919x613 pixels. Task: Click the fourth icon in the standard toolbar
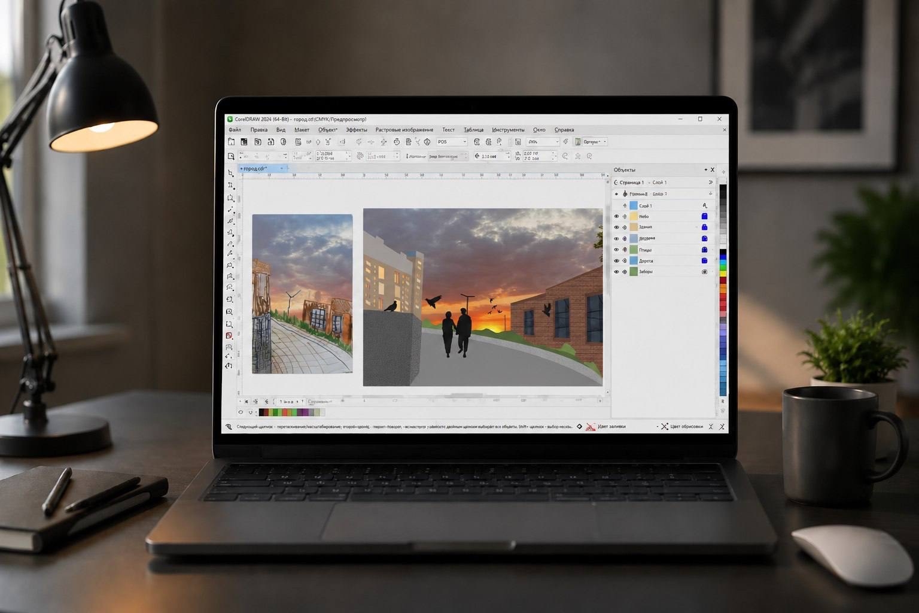click(x=270, y=142)
